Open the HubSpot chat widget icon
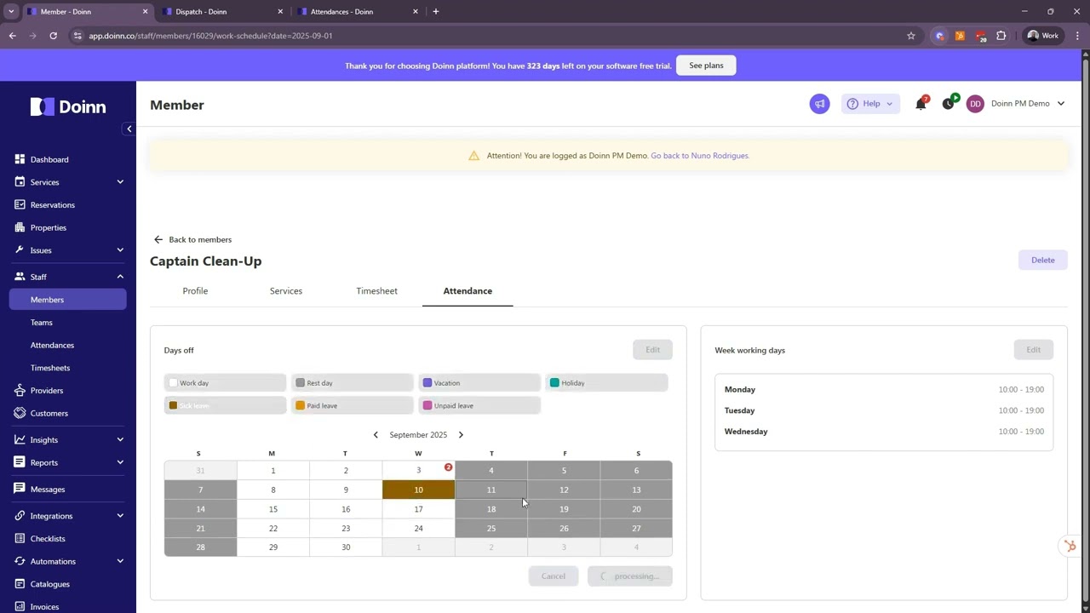This screenshot has width=1090, height=613. click(1070, 546)
